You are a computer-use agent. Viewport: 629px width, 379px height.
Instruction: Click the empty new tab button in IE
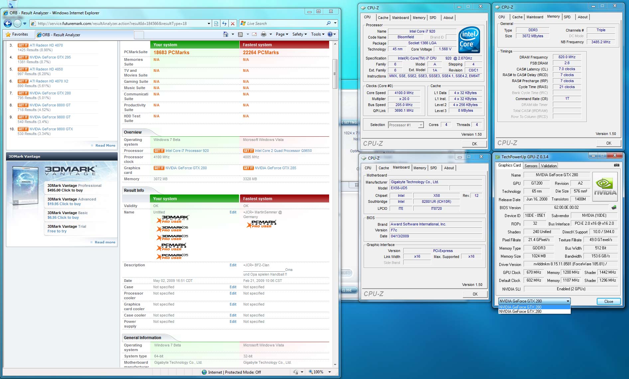(139, 35)
